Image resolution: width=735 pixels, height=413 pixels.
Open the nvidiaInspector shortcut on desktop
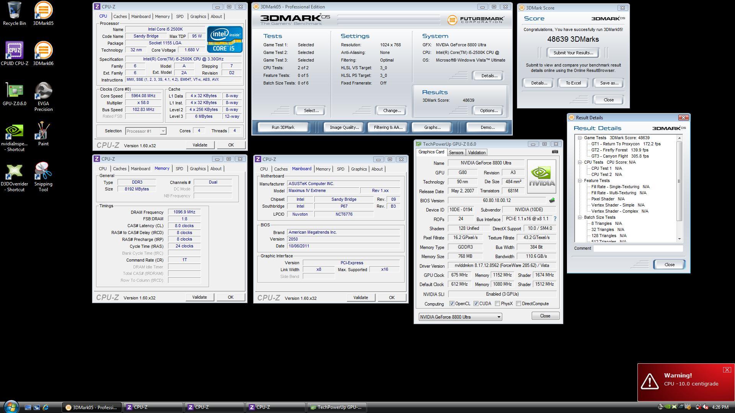coord(14,137)
